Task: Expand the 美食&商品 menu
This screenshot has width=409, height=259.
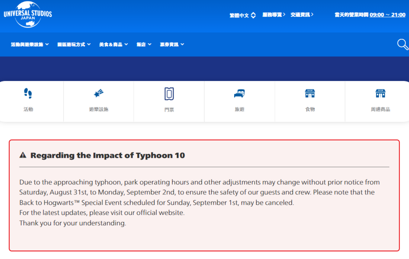Action: point(113,44)
